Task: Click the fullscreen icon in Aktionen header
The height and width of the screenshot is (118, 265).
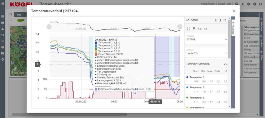Action: click(x=225, y=20)
